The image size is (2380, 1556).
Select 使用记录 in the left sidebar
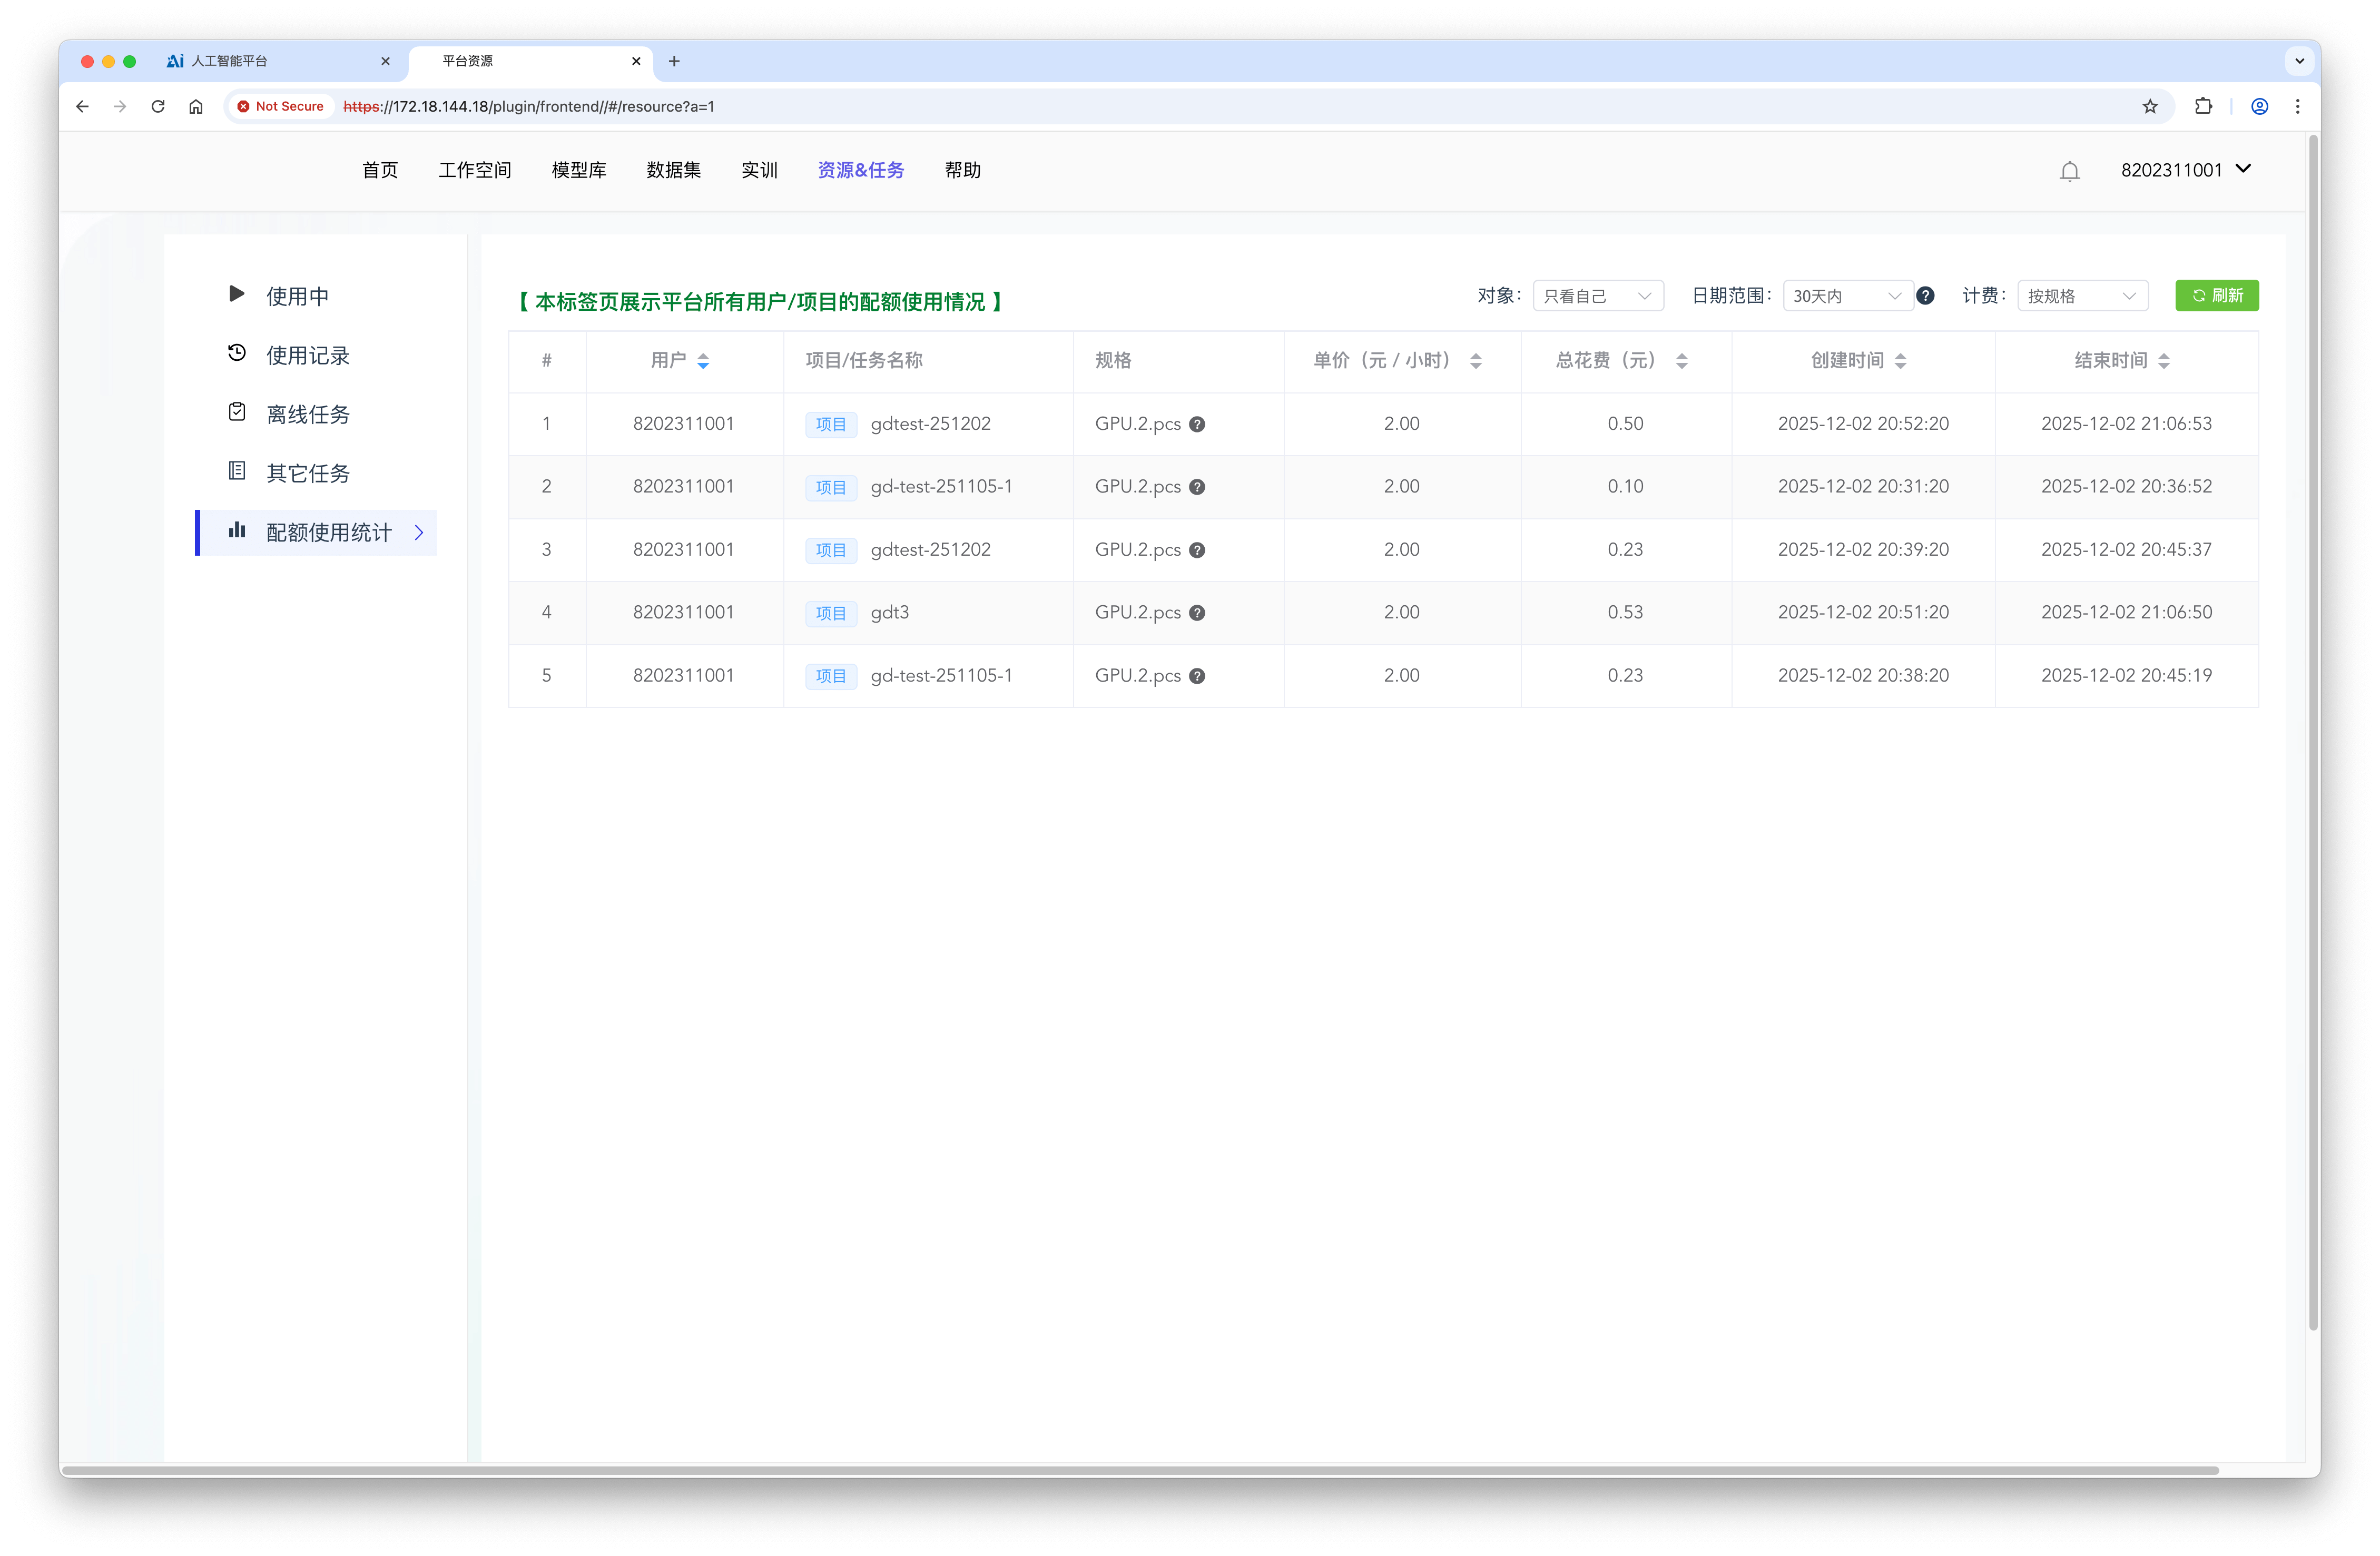point(307,355)
